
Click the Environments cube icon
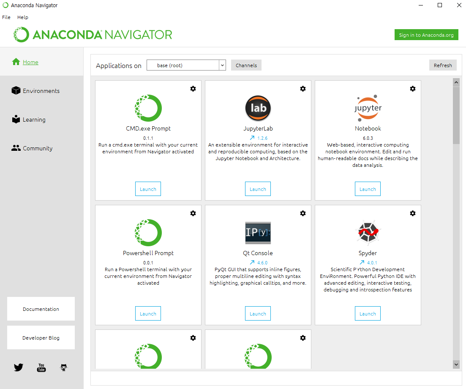[16, 90]
